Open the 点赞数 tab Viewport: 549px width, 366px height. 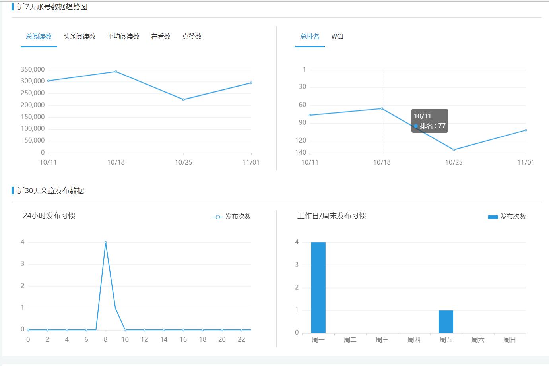click(x=191, y=36)
